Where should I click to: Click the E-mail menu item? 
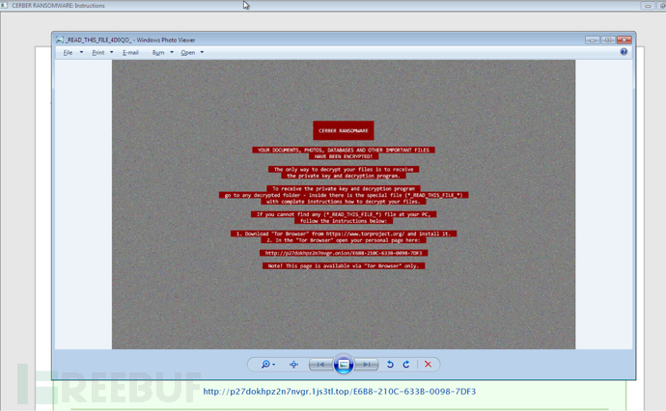[130, 53]
